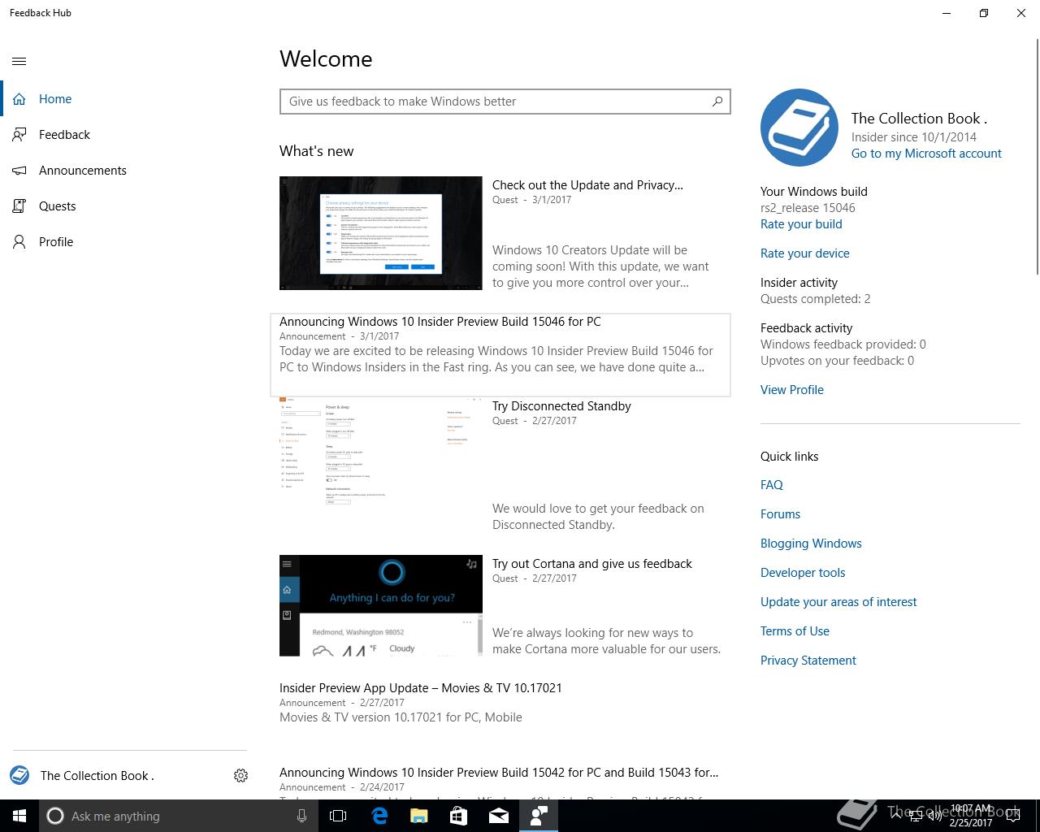Open the Forums quick link
Image resolution: width=1040 pixels, height=832 pixels.
(x=780, y=514)
